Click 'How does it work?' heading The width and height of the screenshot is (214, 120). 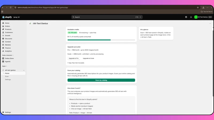coord(74,88)
